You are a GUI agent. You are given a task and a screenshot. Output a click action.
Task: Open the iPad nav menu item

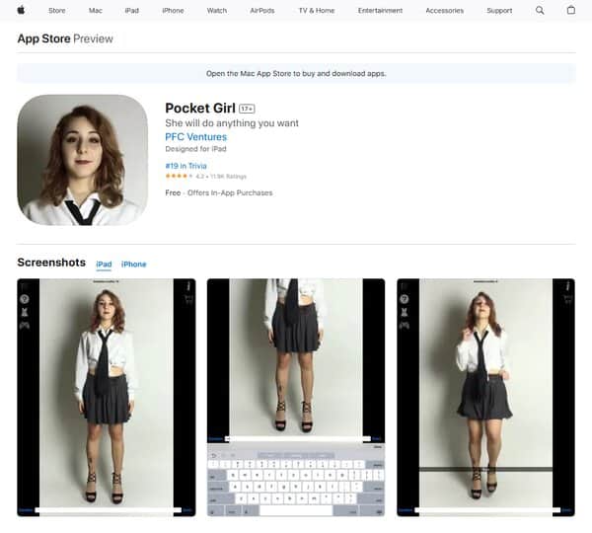click(x=132, y=11)
